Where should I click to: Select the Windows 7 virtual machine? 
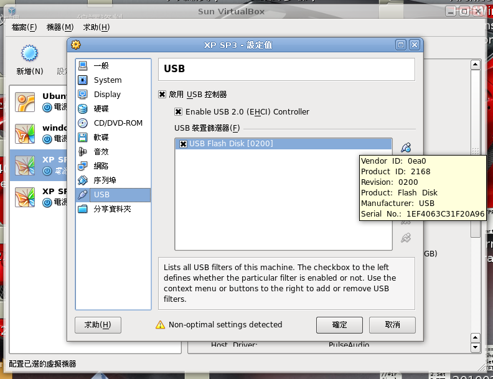coord(40,134)
